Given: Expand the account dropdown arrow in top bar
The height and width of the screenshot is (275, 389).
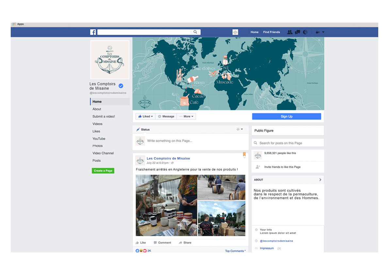Looking at the screenshot, I should [x=323, y=32].
